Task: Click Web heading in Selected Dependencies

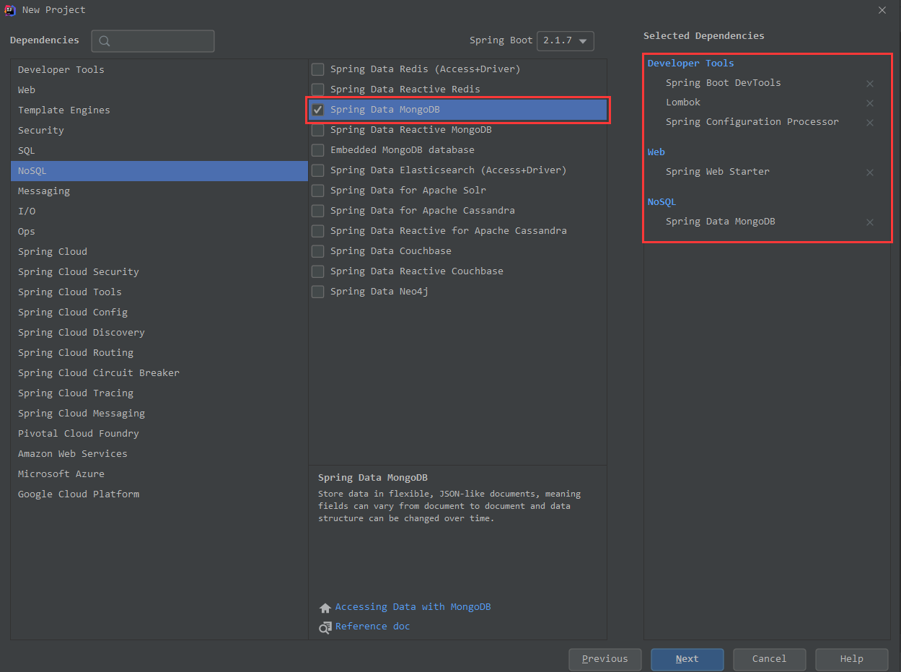Action: click(x=656, y=152)
